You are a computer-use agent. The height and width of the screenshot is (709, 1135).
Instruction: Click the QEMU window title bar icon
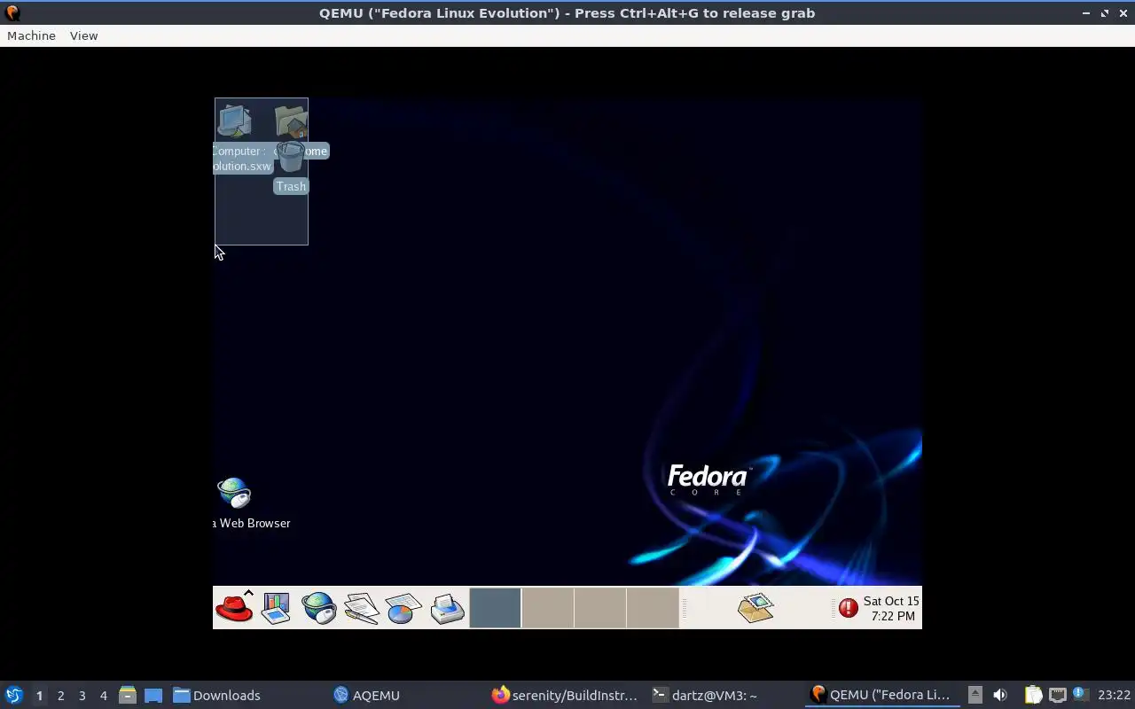click(x=12, y=12)
